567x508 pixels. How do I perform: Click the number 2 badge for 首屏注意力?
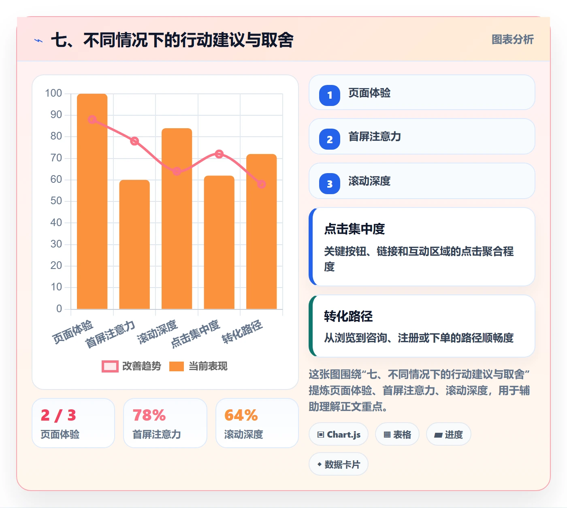tap(330, 140)
